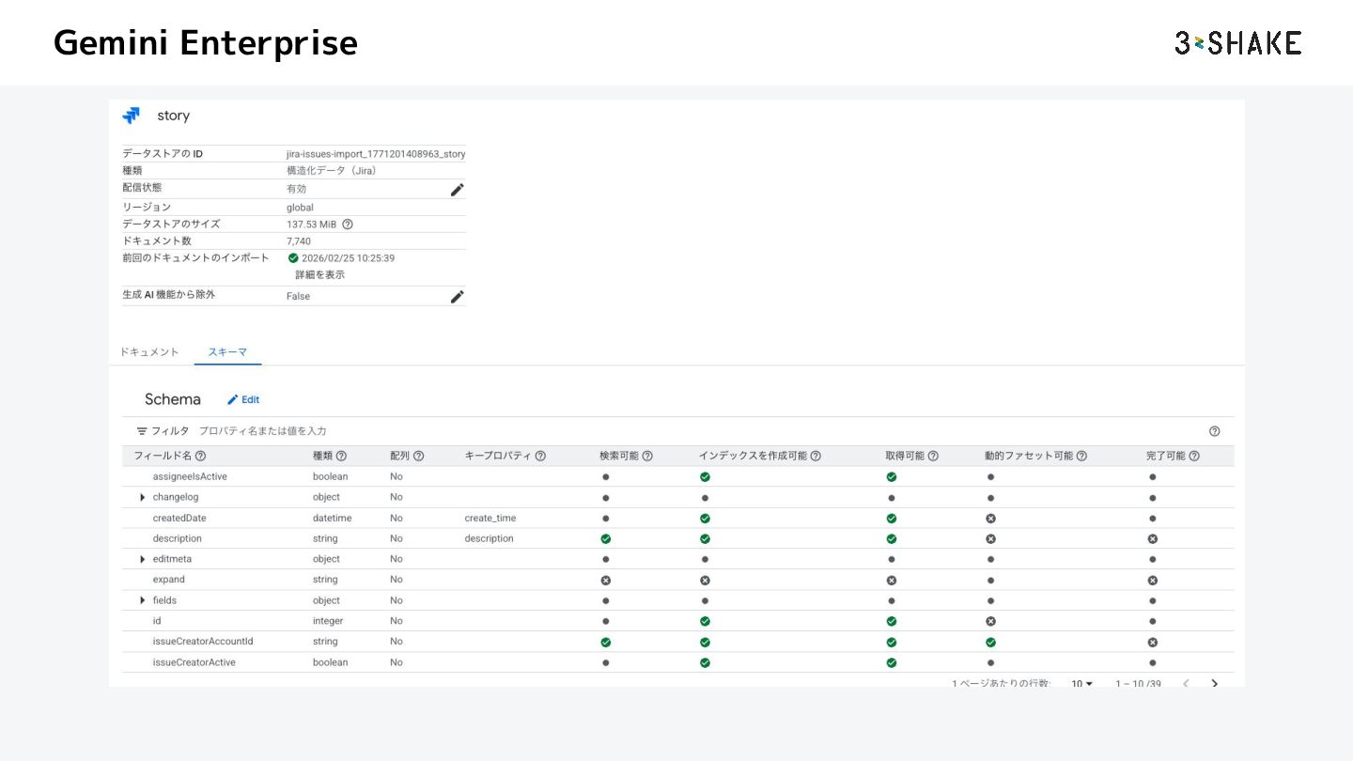Click help icon next to データストアのサイズ
1353x761 pixels.
tap(348, 225)
